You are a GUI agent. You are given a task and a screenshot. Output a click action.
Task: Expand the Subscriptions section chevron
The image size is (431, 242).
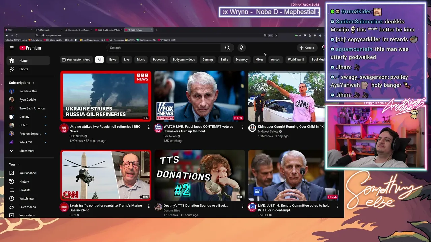(x=33, y=83)
